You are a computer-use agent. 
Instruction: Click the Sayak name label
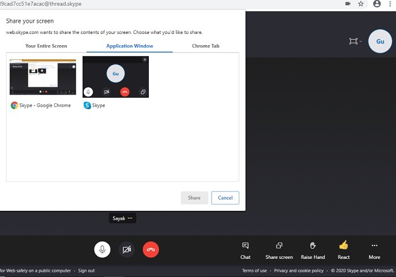[119, 218]
